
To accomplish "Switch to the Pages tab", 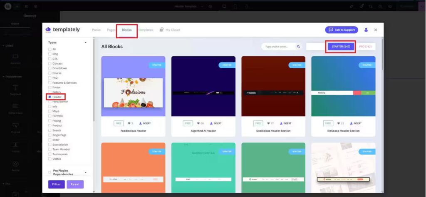I will point(111,30).
